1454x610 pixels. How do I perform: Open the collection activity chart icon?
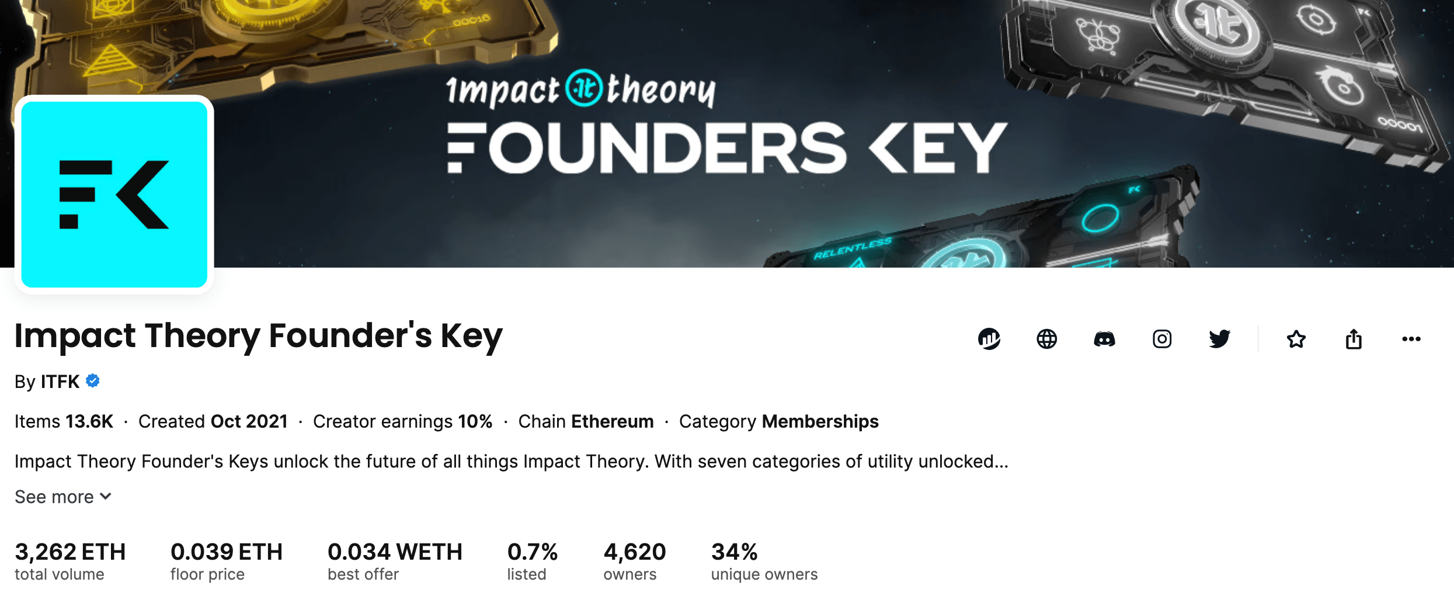pyautogui.click(x=989, y=339)
